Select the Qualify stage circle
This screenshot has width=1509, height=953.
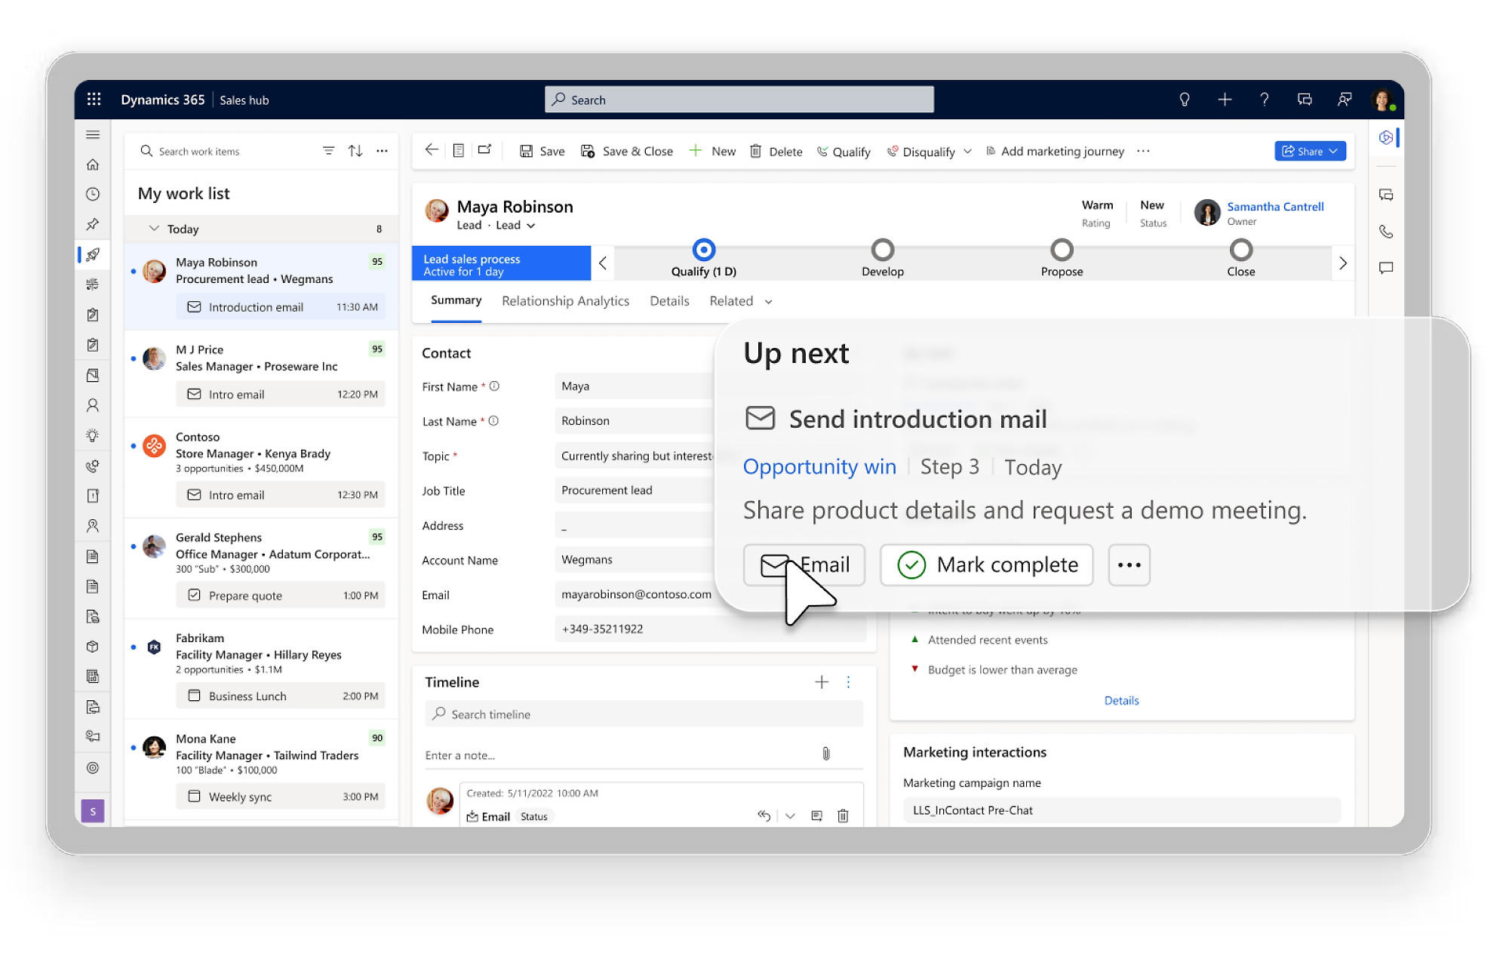pyautogui.click(x=704, y=250)
